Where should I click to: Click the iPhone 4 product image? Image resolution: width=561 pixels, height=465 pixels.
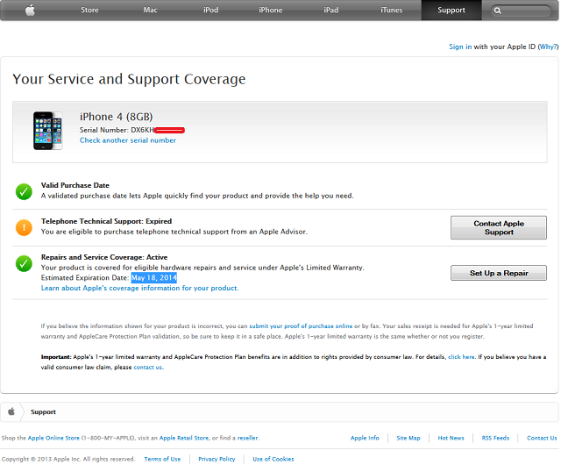pyautogui.click(x=47, y=131)
